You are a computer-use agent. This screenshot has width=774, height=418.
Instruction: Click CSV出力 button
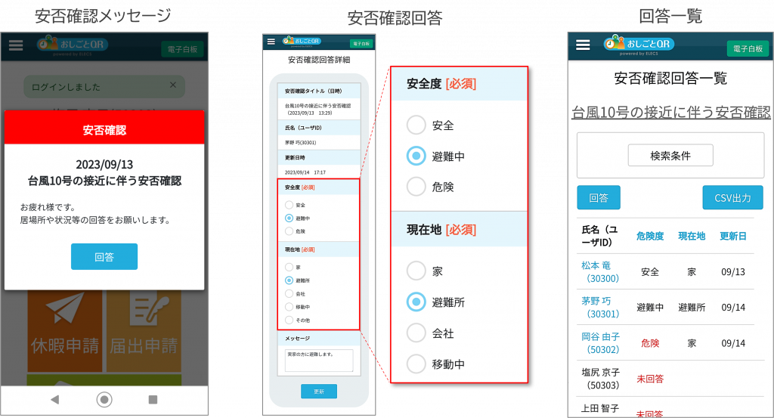point(732,197)
